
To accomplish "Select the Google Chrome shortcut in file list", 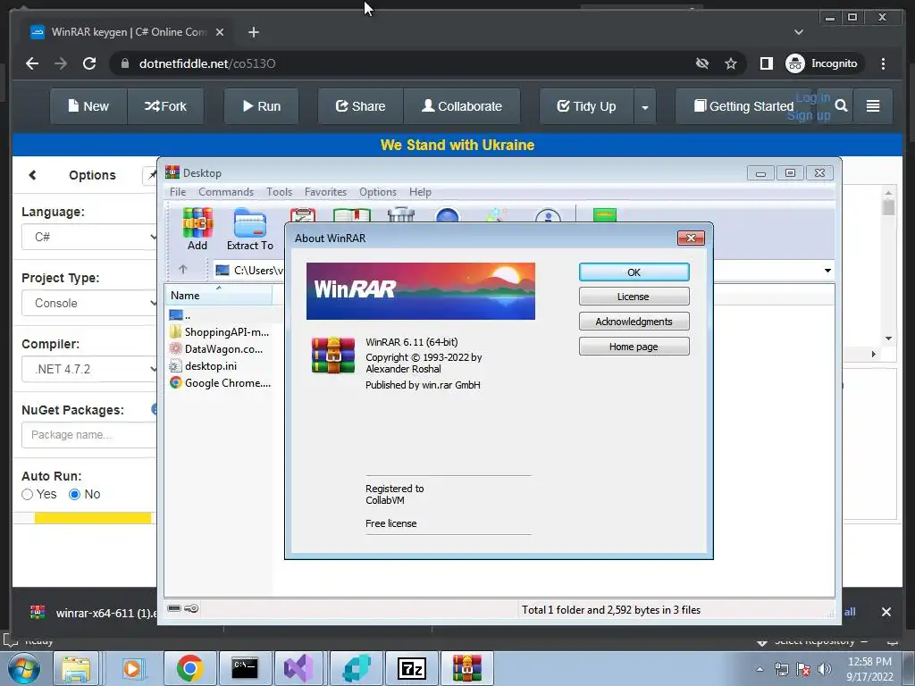I will [x=220, y=382].
